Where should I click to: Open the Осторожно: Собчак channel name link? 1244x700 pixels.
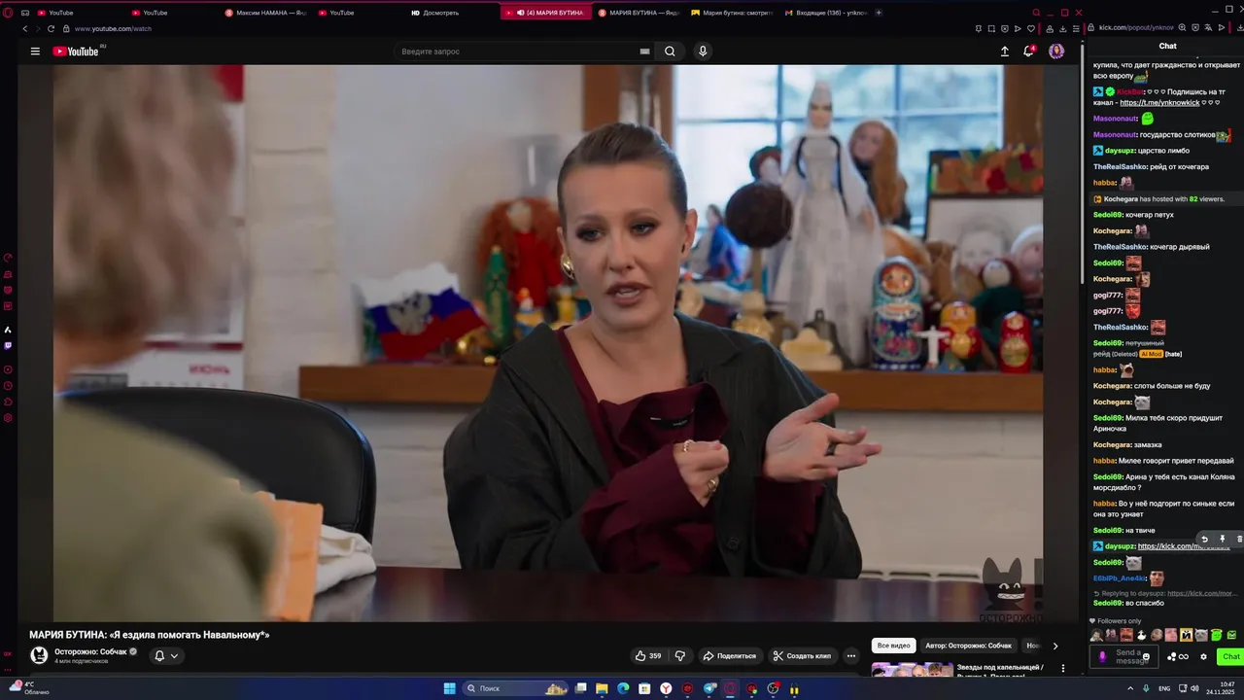pos(90,651)
